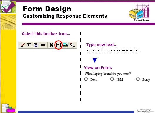Select the IBM radio button
Image resolution: width=155 pixels, height=113 pixels.
click(x=112, y=79)
